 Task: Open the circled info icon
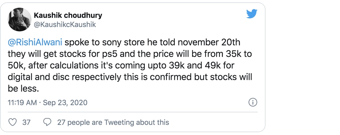pyautogui.click(x=252, y=102)
